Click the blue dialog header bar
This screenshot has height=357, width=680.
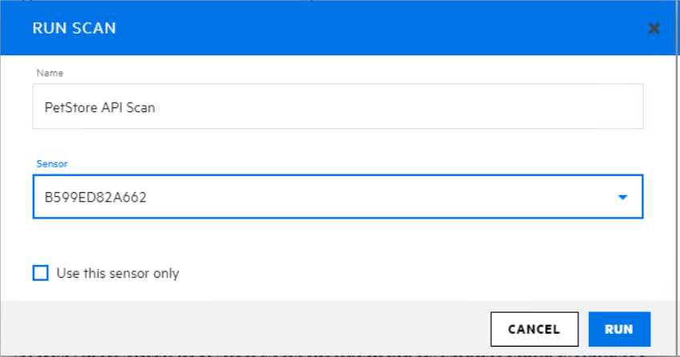click(x=360, y=29)
